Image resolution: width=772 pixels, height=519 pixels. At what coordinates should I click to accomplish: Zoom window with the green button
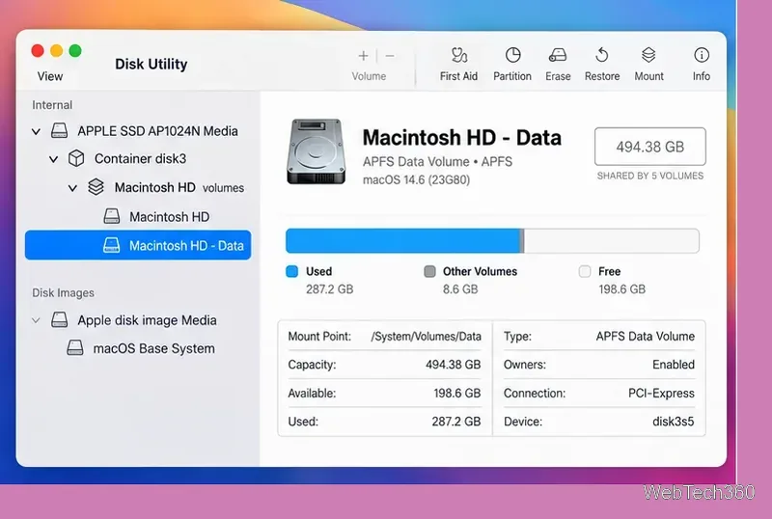75,51
